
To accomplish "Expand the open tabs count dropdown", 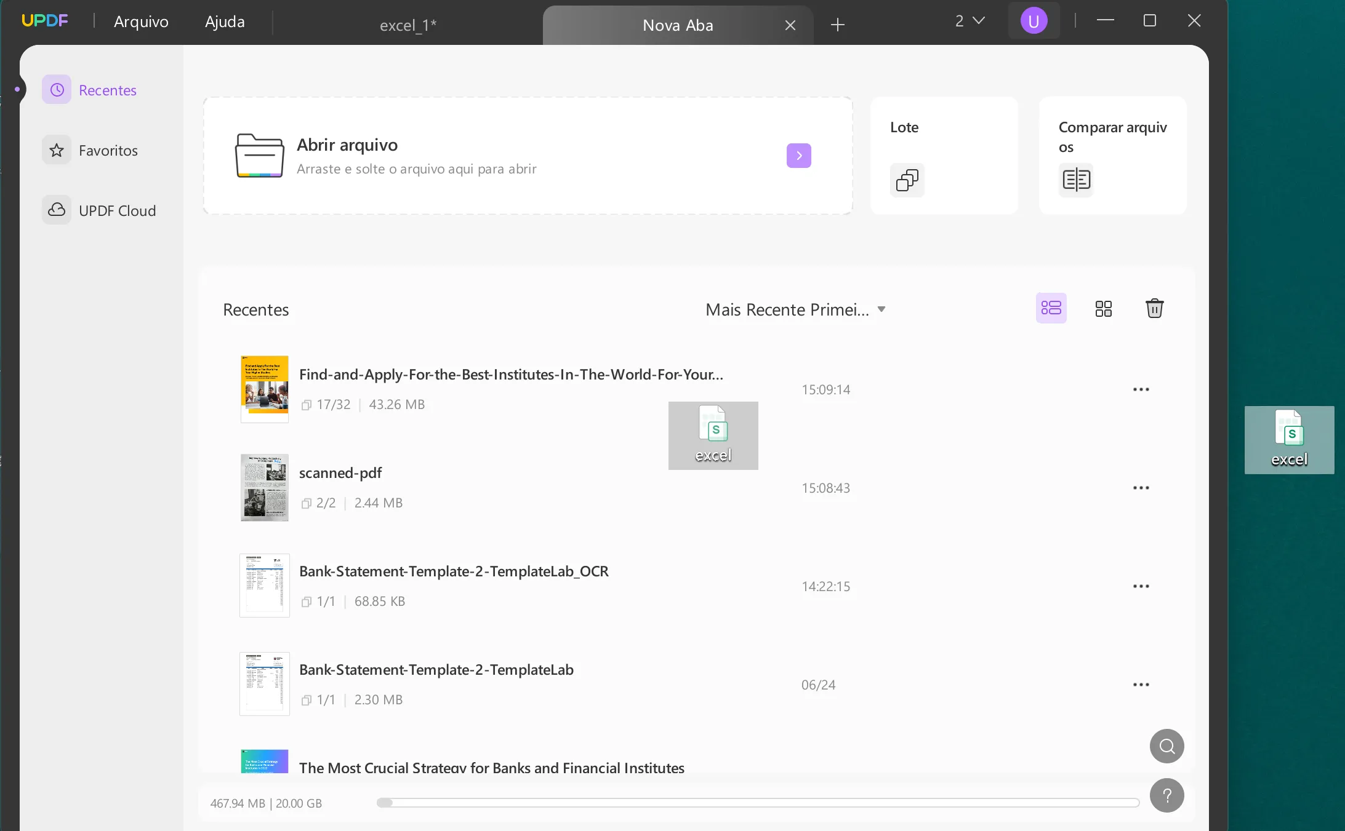I will tap(970, 21).
